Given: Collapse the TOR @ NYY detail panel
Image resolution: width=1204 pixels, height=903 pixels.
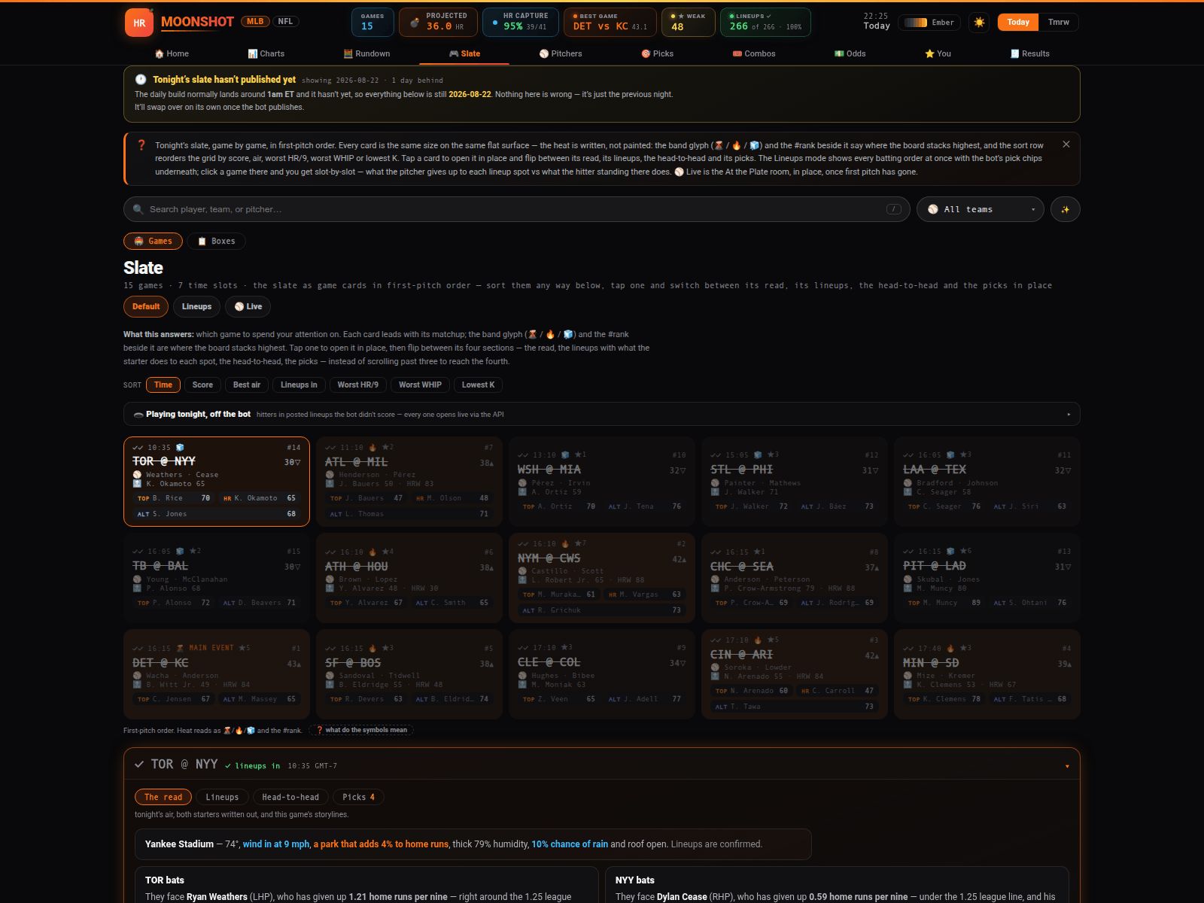Looking at the screenshot, I should (1067, 766).
